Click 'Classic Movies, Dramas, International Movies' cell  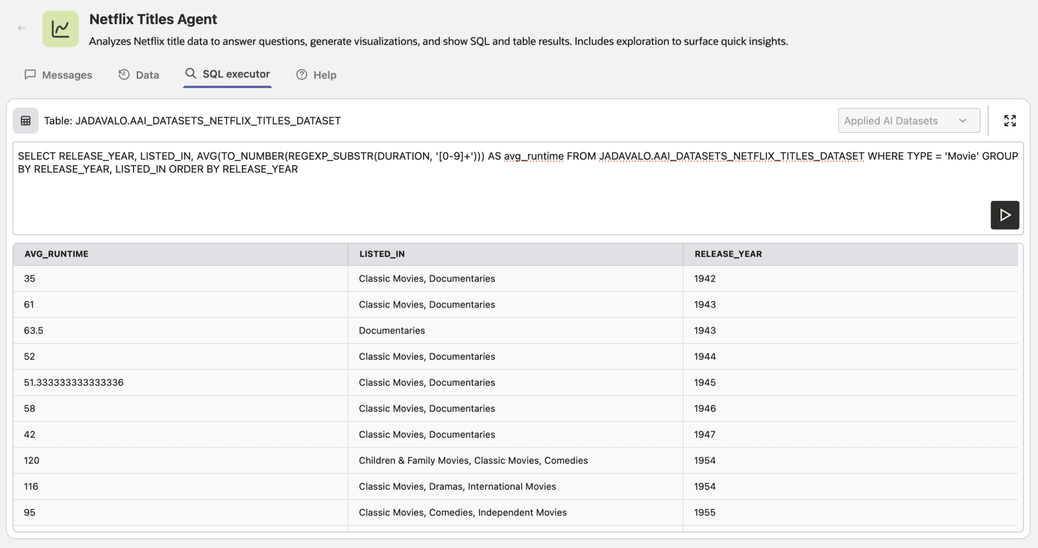tap(515, 486)
